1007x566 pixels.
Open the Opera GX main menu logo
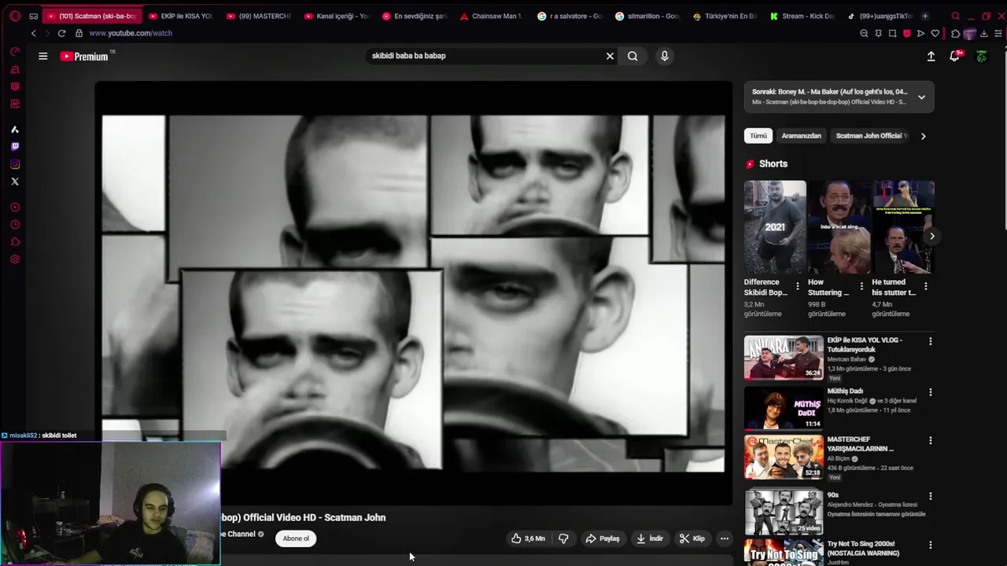pyautogui.click(x=15, y=16)
